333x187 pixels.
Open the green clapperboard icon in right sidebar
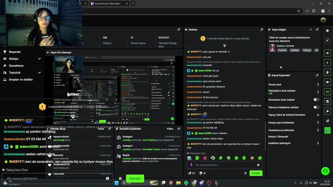click(x=327, y=130)
